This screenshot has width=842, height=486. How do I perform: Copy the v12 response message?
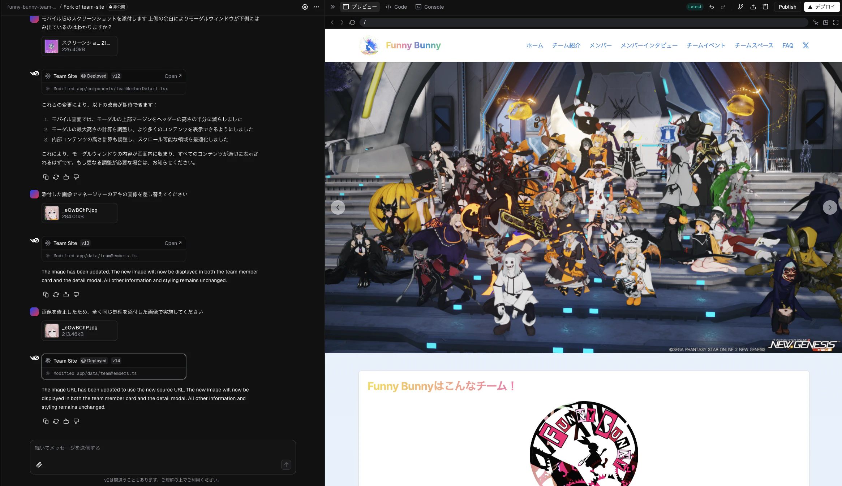[46, 177]
